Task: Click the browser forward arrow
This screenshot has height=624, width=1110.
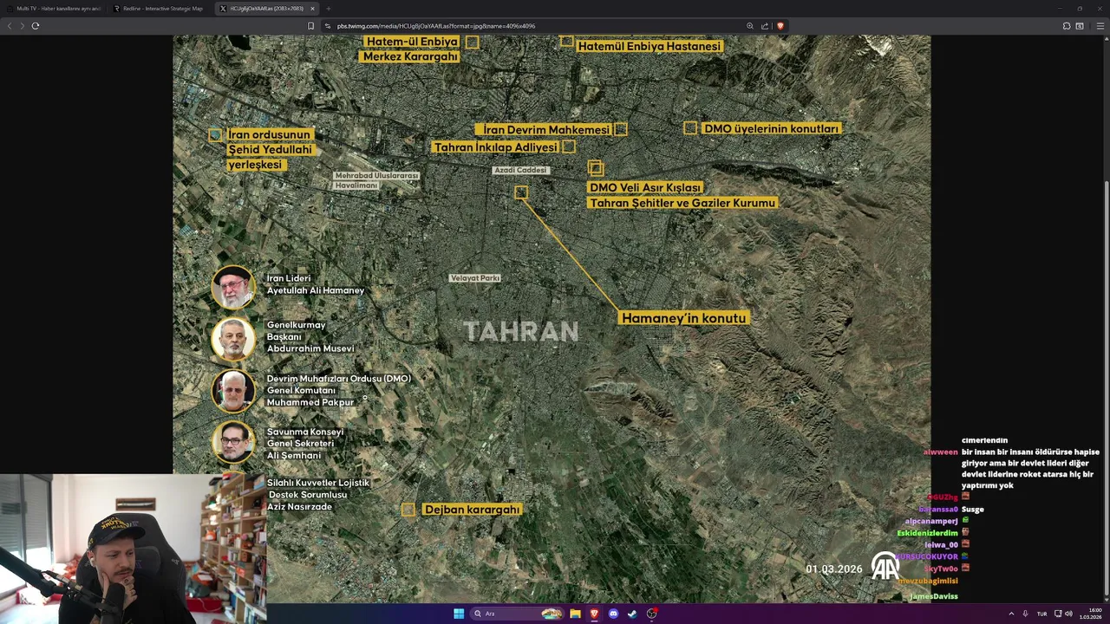Action: (22, 26)
